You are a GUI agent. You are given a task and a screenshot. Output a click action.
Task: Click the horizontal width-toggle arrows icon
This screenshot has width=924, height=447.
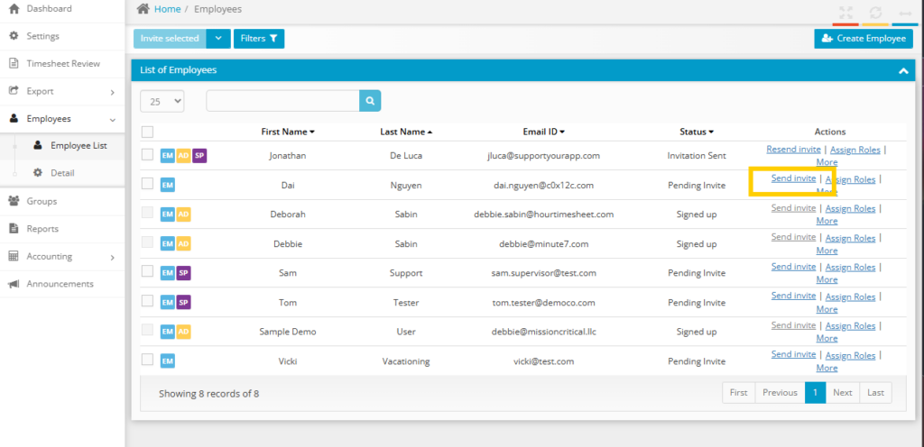pos(905,13)
